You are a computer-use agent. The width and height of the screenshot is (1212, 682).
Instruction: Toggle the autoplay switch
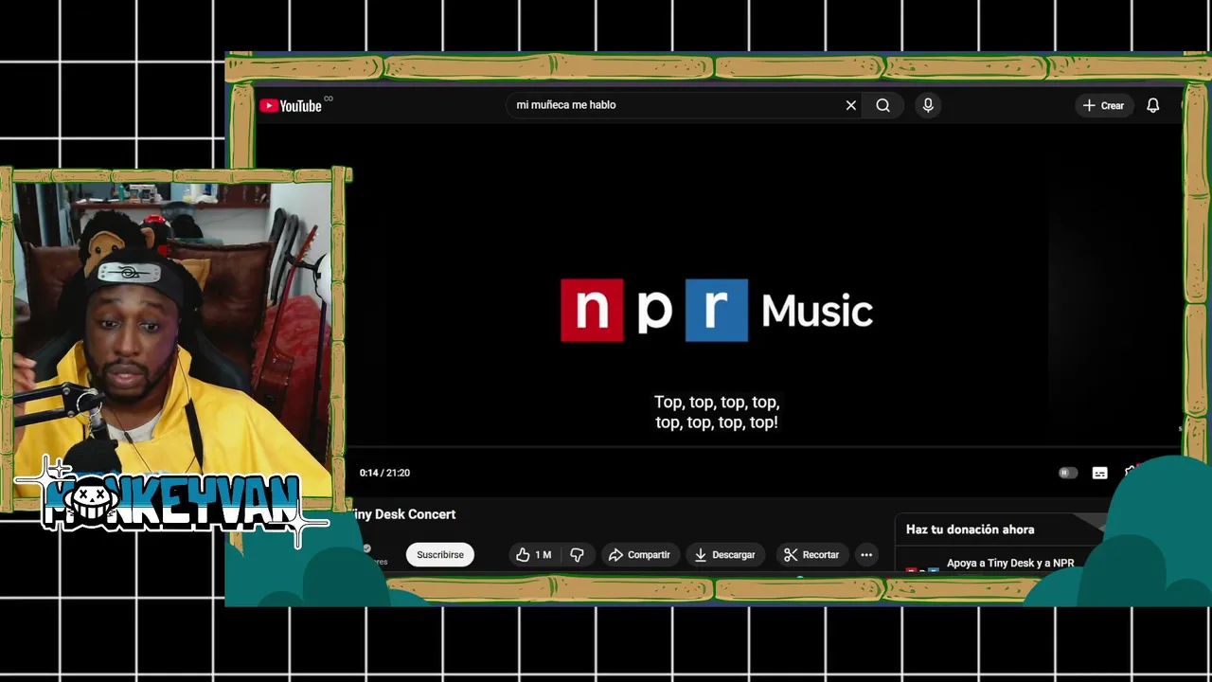coord(1067,473)
